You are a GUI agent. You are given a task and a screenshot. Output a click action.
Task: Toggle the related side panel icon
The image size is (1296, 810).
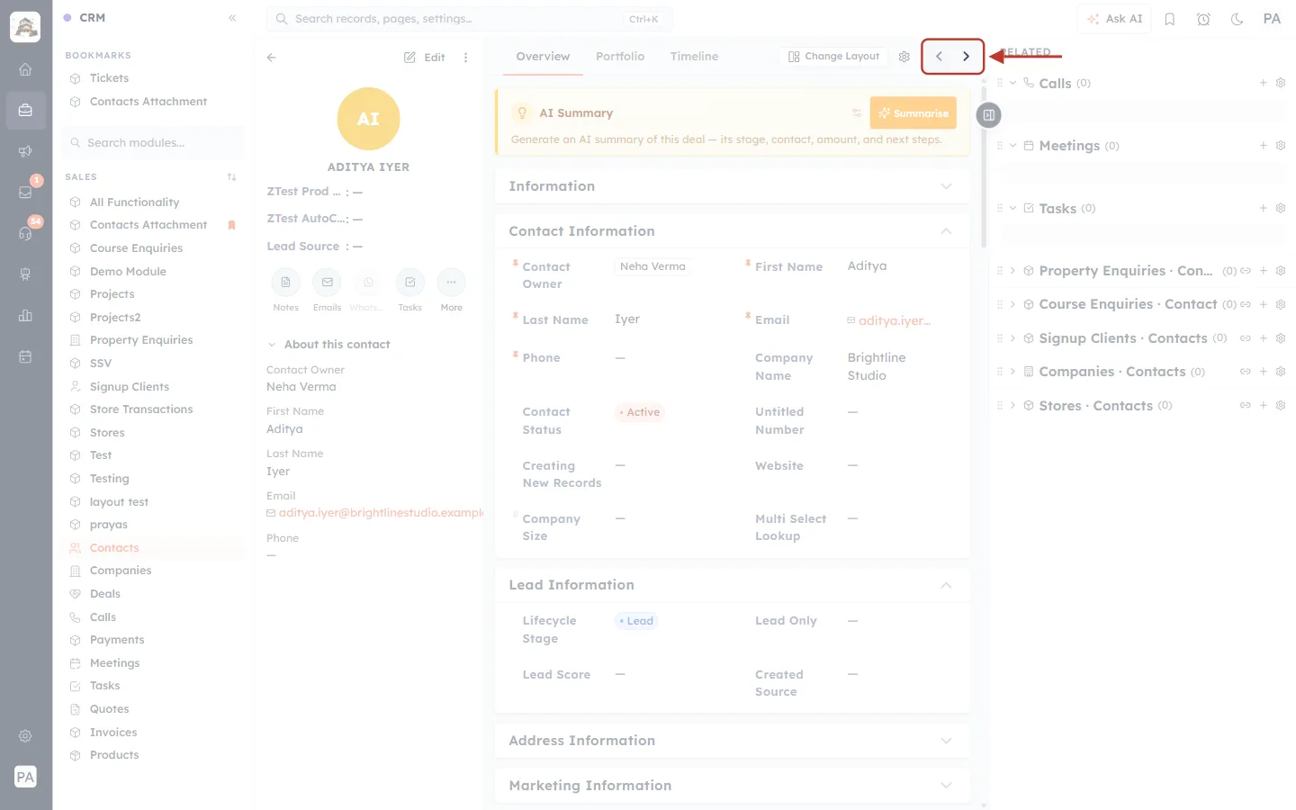[989, 115]
